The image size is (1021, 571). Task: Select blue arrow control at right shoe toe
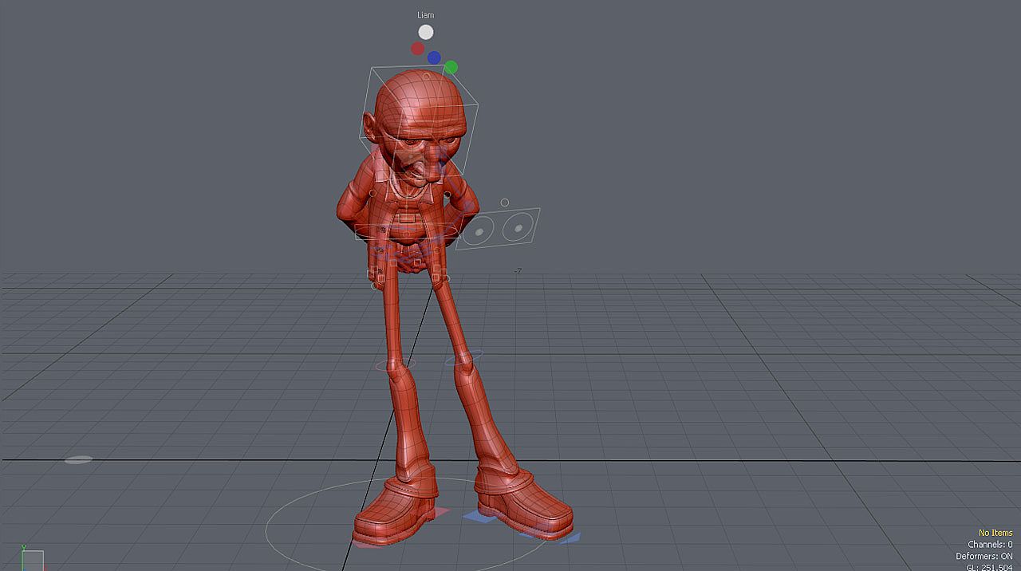tap(570, 538)
